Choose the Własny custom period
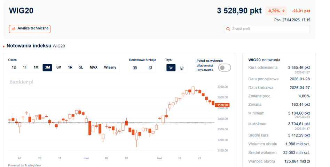This screenshot has height=167, width=330. 110,68
